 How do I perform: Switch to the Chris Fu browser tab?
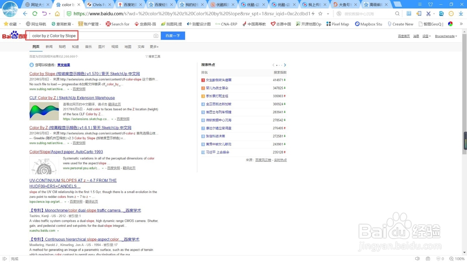[x=98, y=5]
